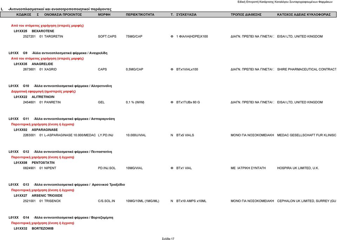Image resolution: width=337 pixels, height=240 pixels.
Task: Click page number Σελίδα 17
Action: [168, 239]
